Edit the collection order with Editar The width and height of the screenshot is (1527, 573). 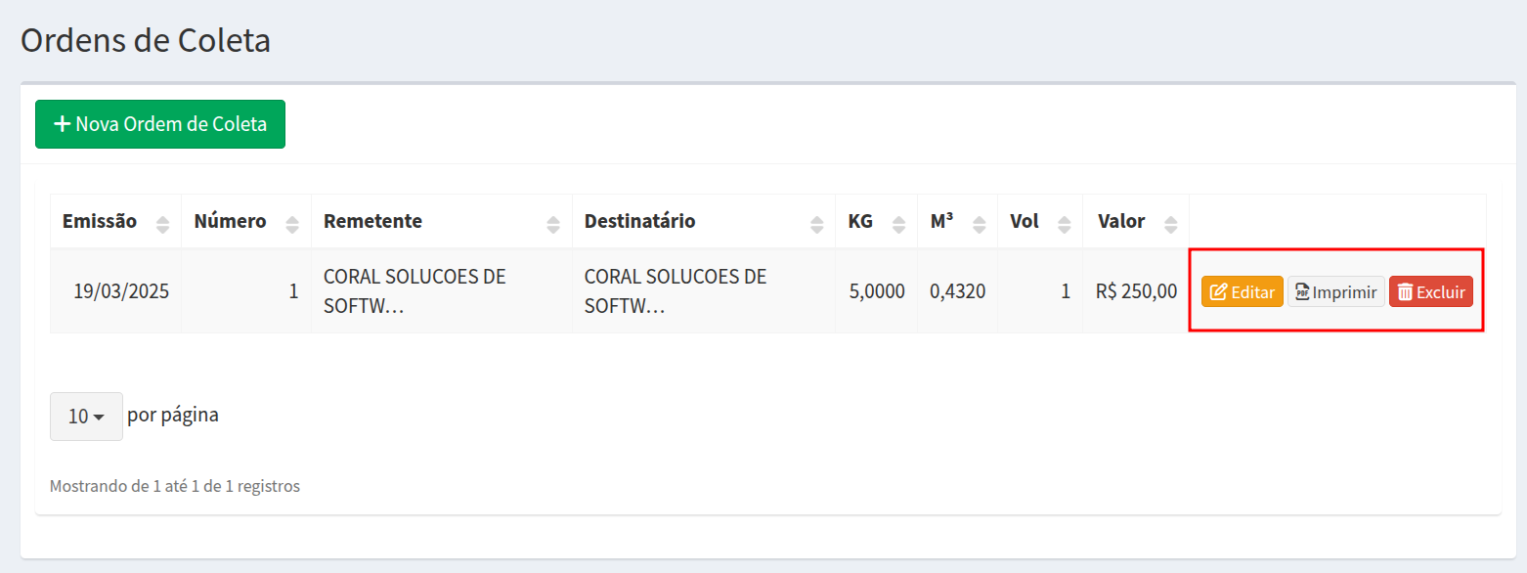[1242, 291]
